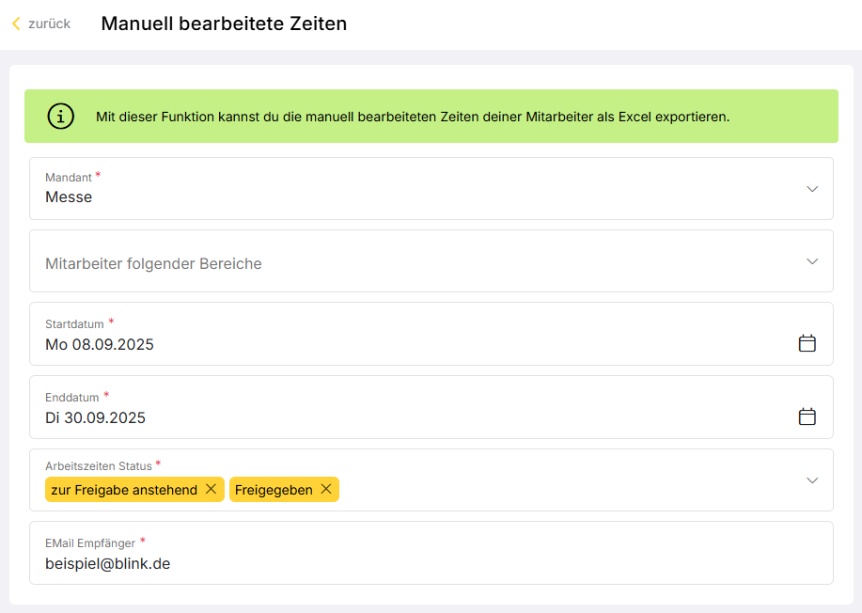Remove the 'zur Freigabe anstehend' chip

tap(212, 489)
